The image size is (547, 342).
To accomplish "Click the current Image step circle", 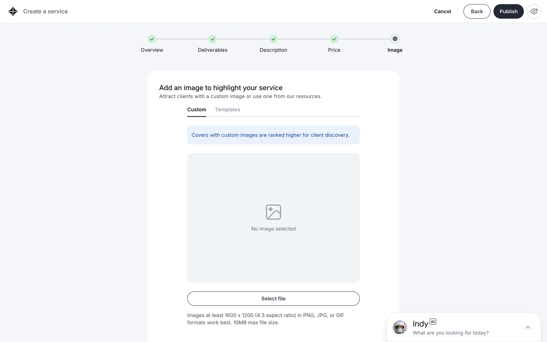I will tap(395, 39).
